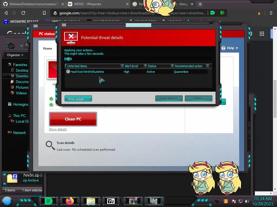Select Windows Defender taskbar icon

154,201
